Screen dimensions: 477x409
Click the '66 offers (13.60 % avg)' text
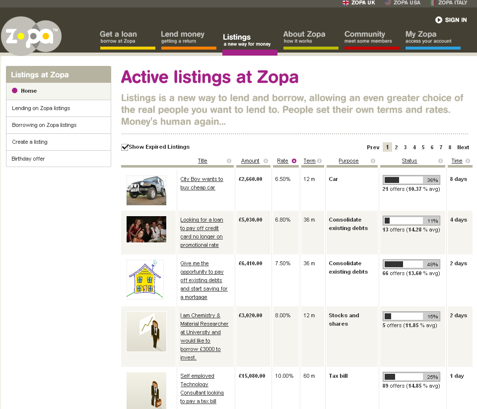411,273
